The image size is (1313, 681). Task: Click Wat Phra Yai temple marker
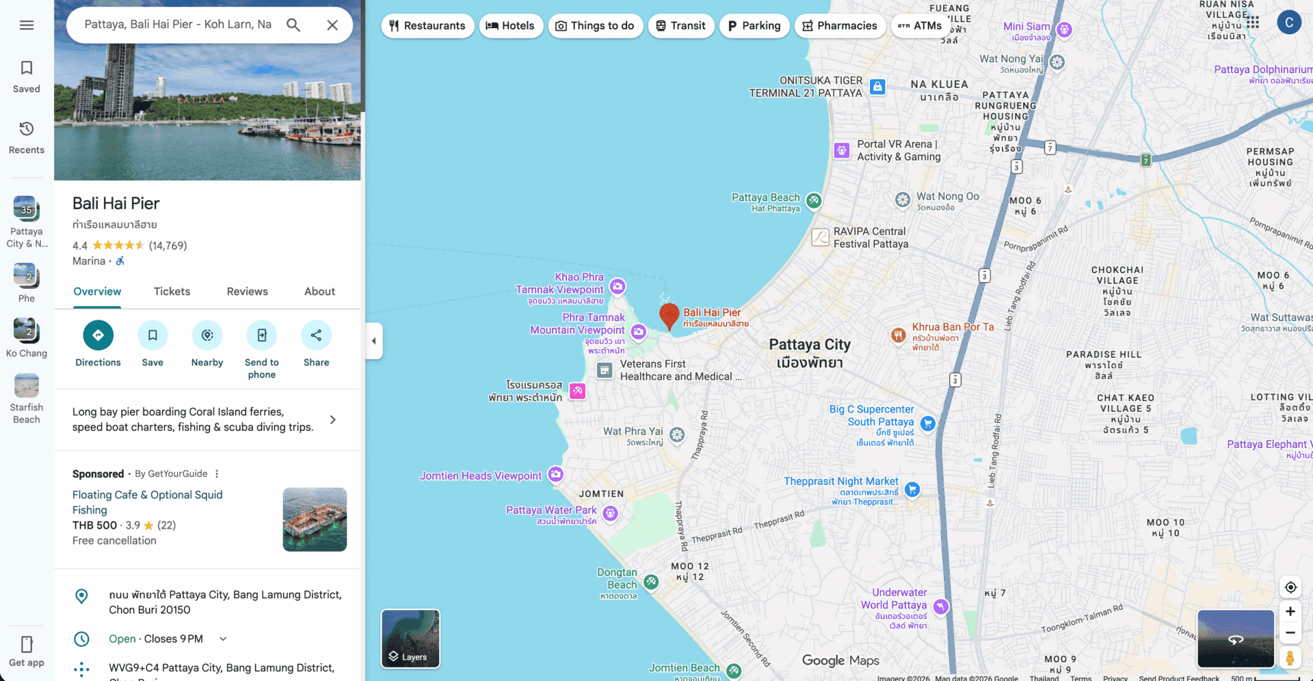(677, 434)
